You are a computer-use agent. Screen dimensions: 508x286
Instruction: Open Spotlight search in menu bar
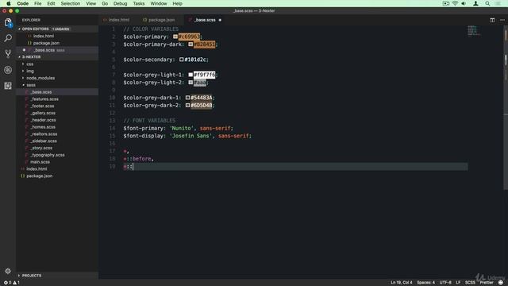click(487, 3)
